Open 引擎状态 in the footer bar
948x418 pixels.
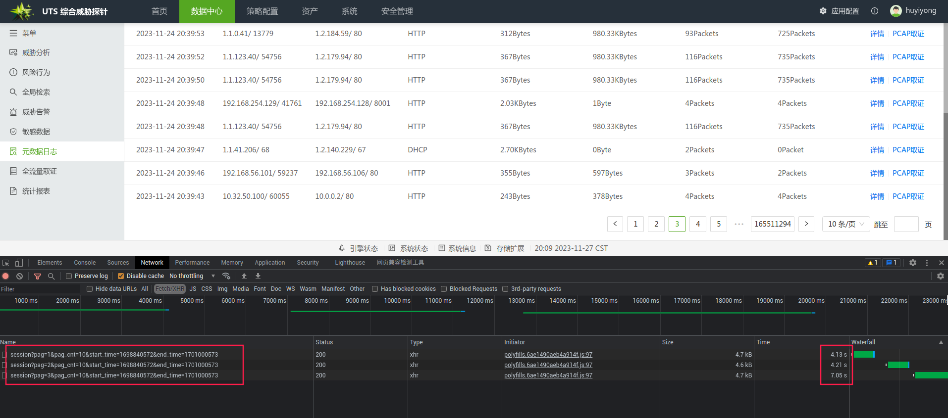(x=358, y=248)
